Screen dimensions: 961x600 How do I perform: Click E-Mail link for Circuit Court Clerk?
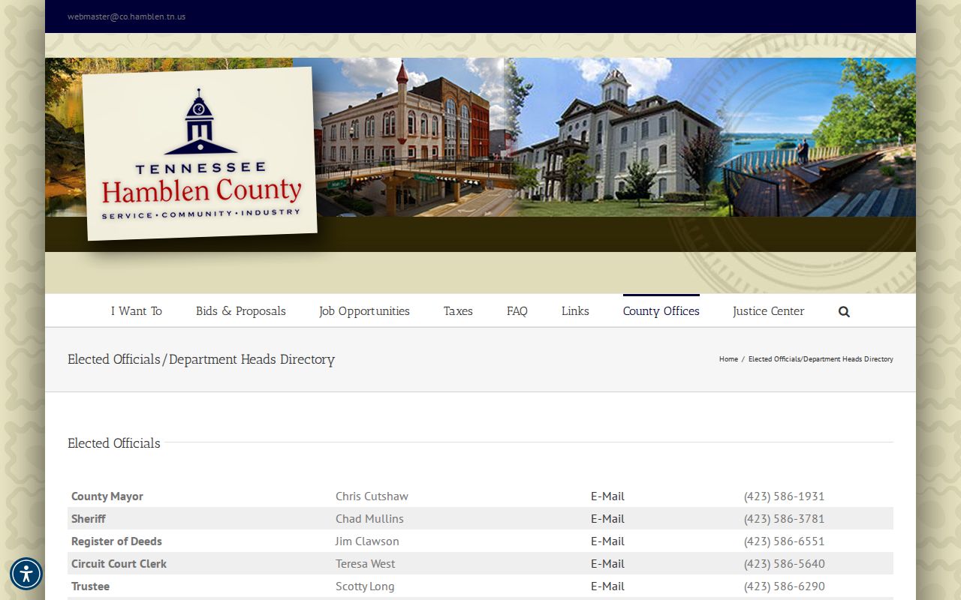coord(607,563)
